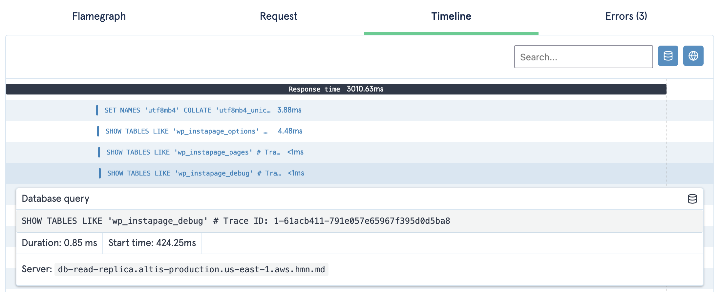Image resolution: width=720 pixels, height=292 pixels.
Task: Click the Search input field
Action: pos(583,57)
